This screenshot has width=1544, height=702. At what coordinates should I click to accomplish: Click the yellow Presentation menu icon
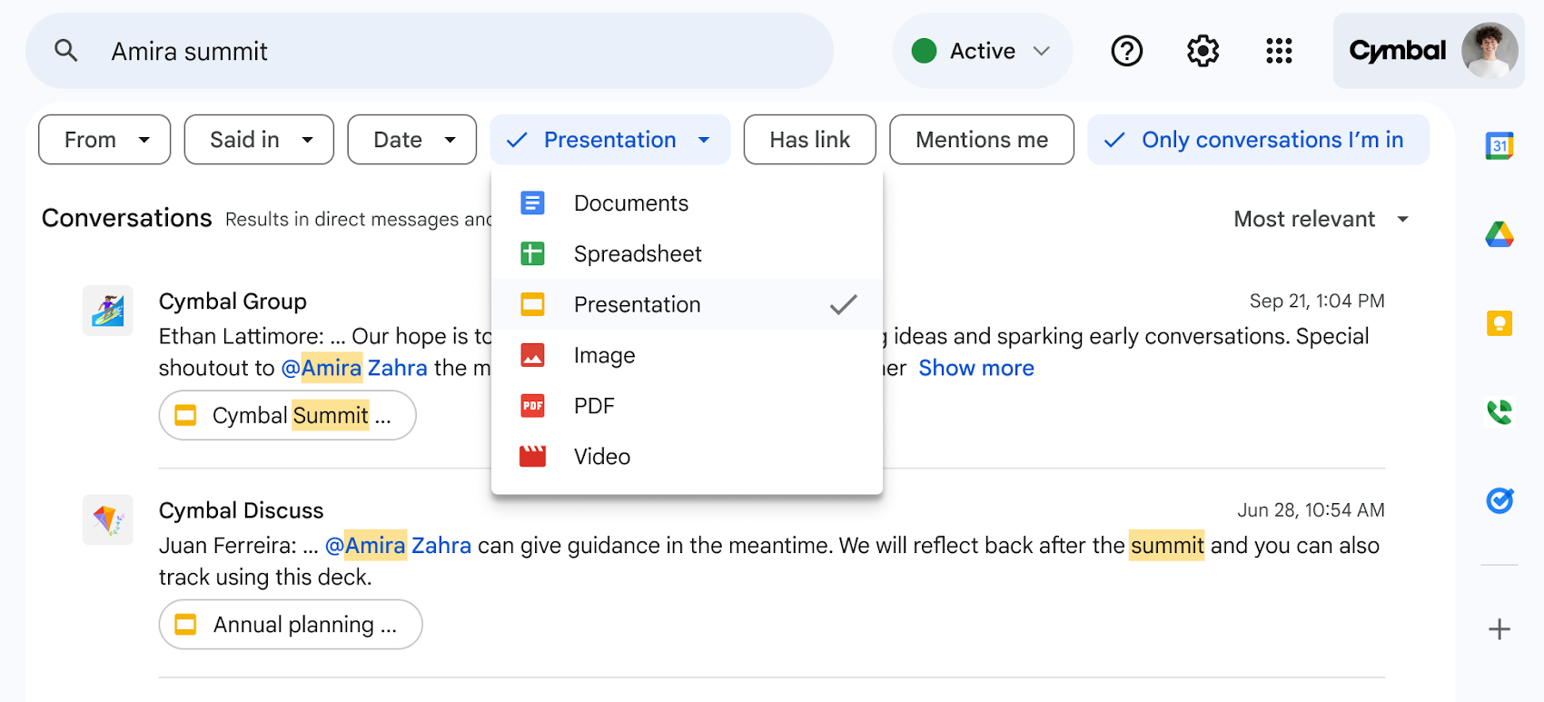coord(532,304)
